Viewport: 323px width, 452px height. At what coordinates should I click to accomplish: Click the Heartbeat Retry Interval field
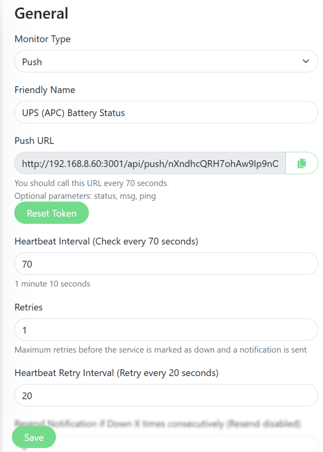pos(166,395)
